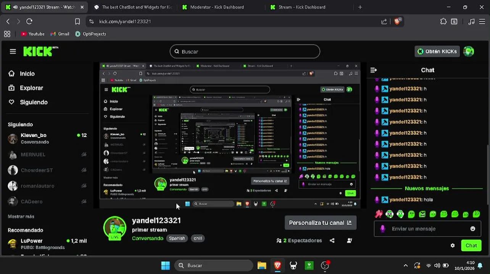The image size is (490, 274).
Task: Click the Kick search field Buscar
Action: (245, 51)
